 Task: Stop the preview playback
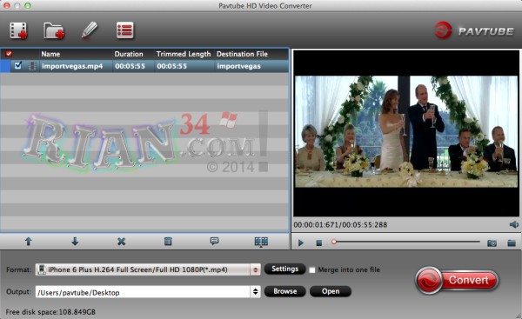[x=319, y=243]
